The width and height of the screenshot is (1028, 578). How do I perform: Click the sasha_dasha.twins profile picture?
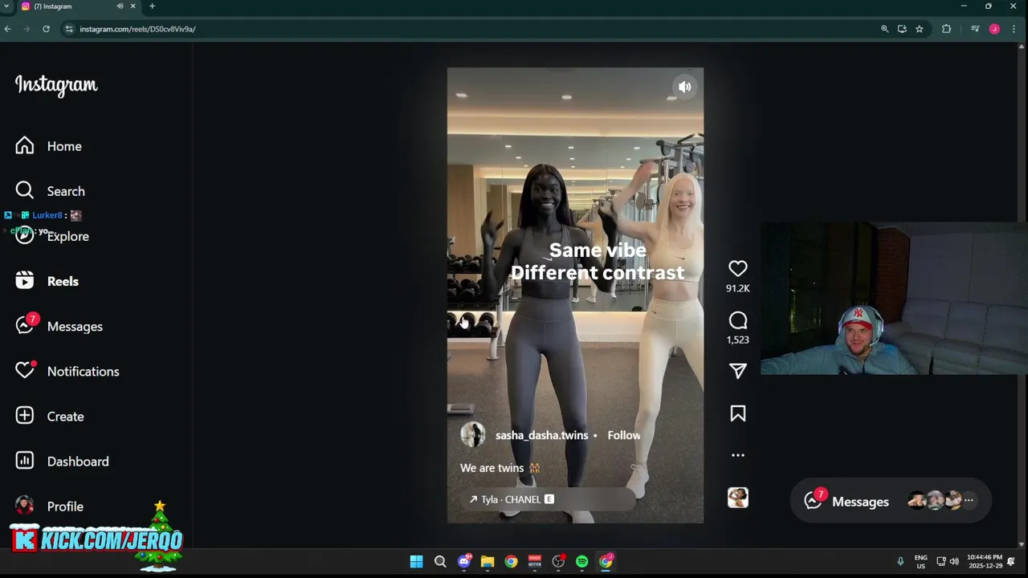(x=472, y=434)
